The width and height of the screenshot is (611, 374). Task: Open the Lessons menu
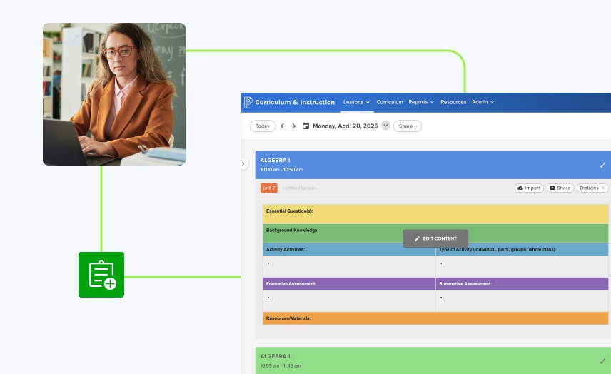357,102
